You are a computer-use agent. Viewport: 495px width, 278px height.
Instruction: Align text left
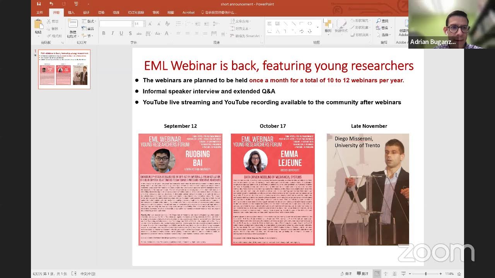tap(179, 34)
